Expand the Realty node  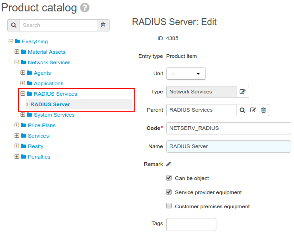(x=17, y=146)
